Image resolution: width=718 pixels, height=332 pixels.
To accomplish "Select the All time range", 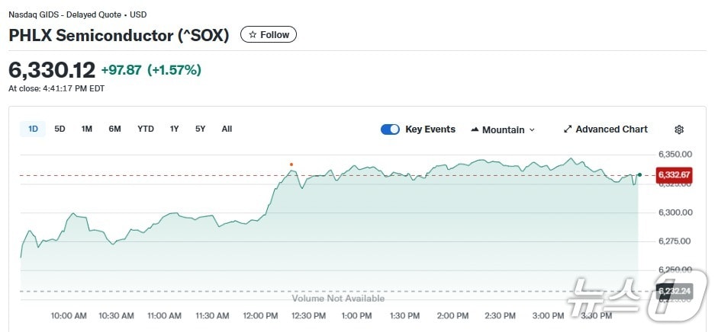I will (x=227, y=129).
